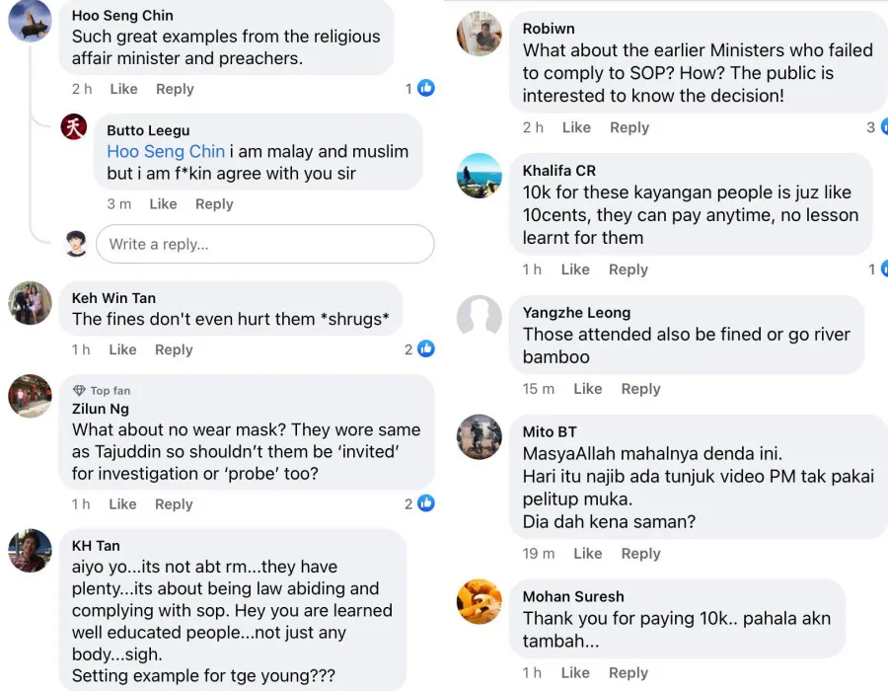888x691 pixels.
Task: Click the 'Write a reply...' input field
Action: pyautogui.click(x=264, y=244)
